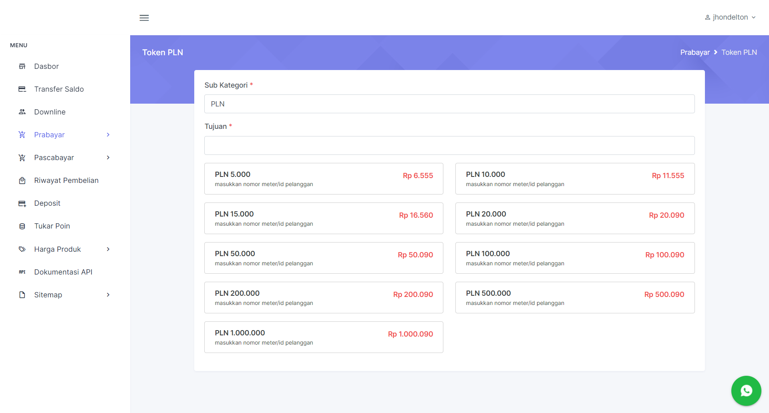Open the WhatsApp chat bubble
This screenshot has width=769, height=413.
[x=746, y=391]
